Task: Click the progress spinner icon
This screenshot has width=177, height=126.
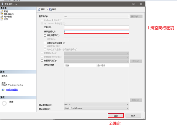Action: (x=4, y=103)
